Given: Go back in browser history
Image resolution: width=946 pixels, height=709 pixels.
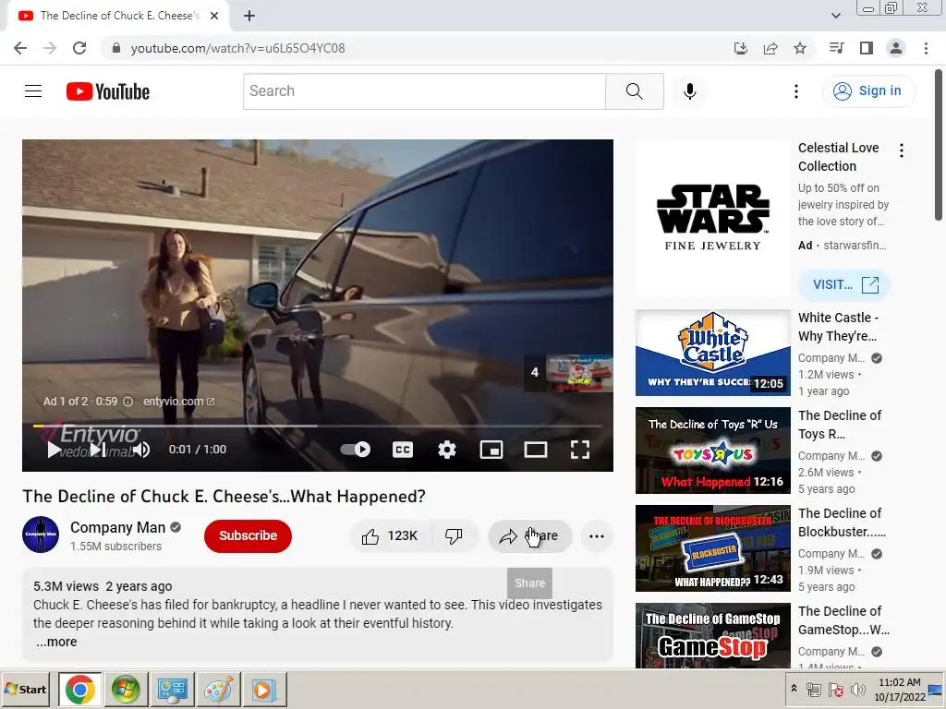Looking at the screenshot, I should click(20, 48).
